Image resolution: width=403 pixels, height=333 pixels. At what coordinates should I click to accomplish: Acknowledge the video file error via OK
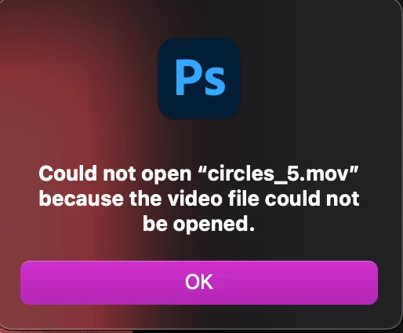tap(199, 283)
